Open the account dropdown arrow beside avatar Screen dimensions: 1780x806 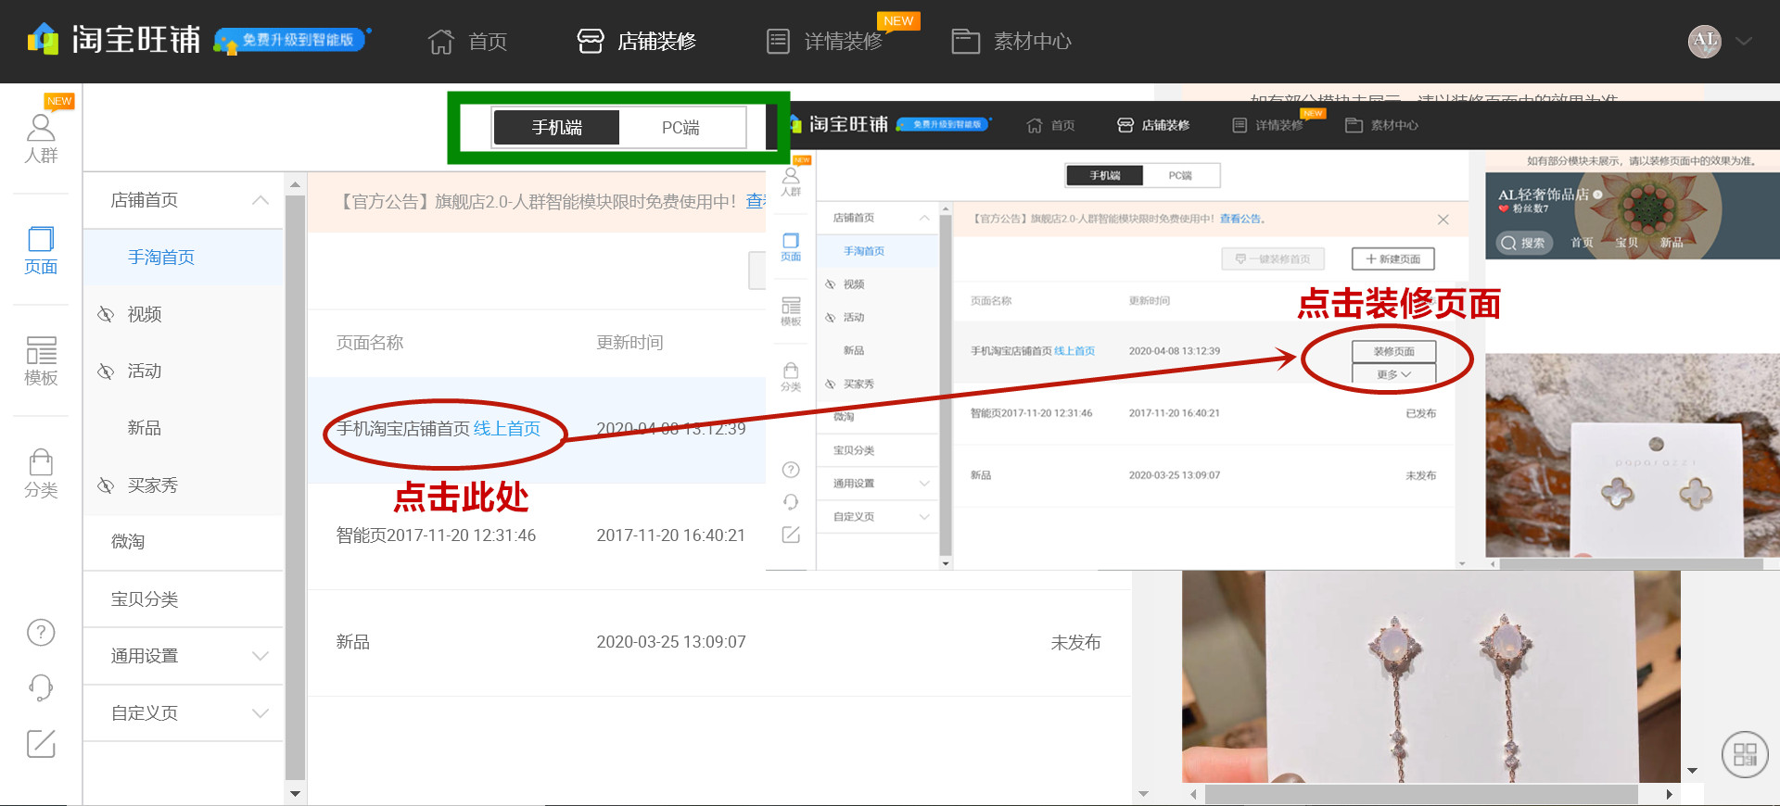1744,41
